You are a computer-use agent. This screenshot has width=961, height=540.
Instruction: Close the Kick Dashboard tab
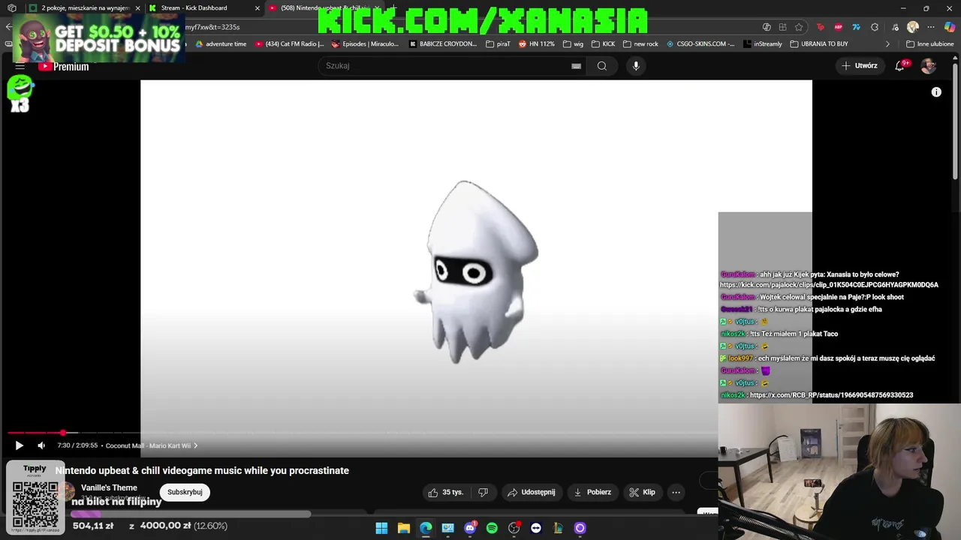pyautogui.click(x=258, y=8)
